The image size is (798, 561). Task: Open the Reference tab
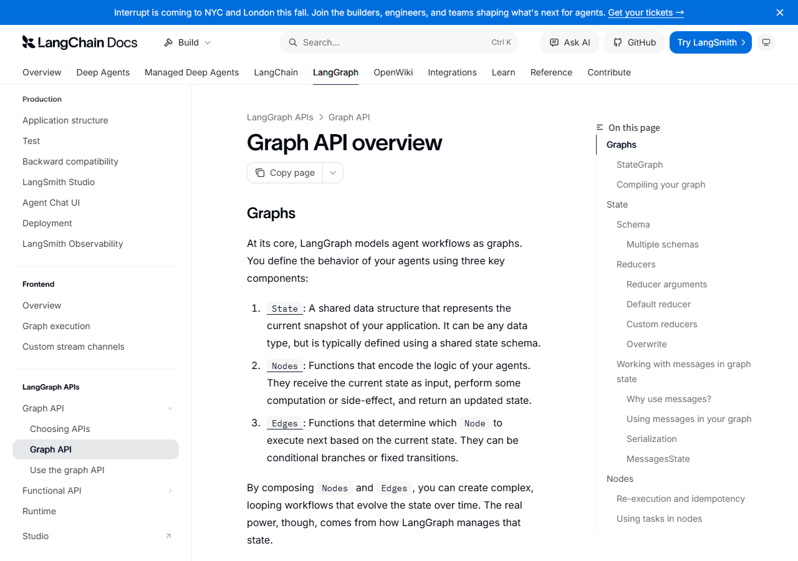(551, 72)
